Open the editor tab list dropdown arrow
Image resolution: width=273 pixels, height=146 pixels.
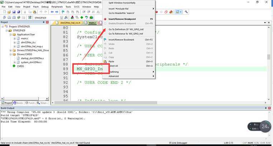coord(265,23)
